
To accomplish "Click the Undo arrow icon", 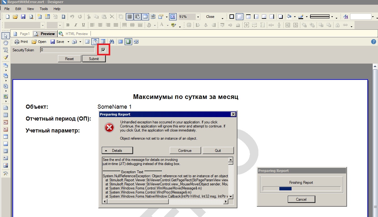I will [72, 17].
